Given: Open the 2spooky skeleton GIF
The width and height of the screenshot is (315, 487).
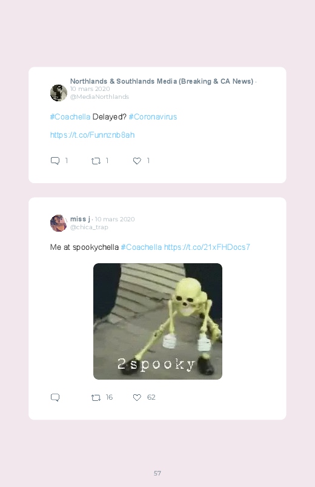Looking at the screenshot, I should click(x=157, y=321).
